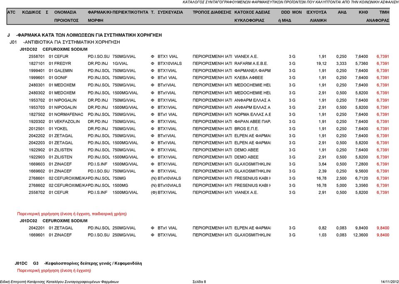
Task: Click the red pediatric use note
Action: click(x=72, y=214)
